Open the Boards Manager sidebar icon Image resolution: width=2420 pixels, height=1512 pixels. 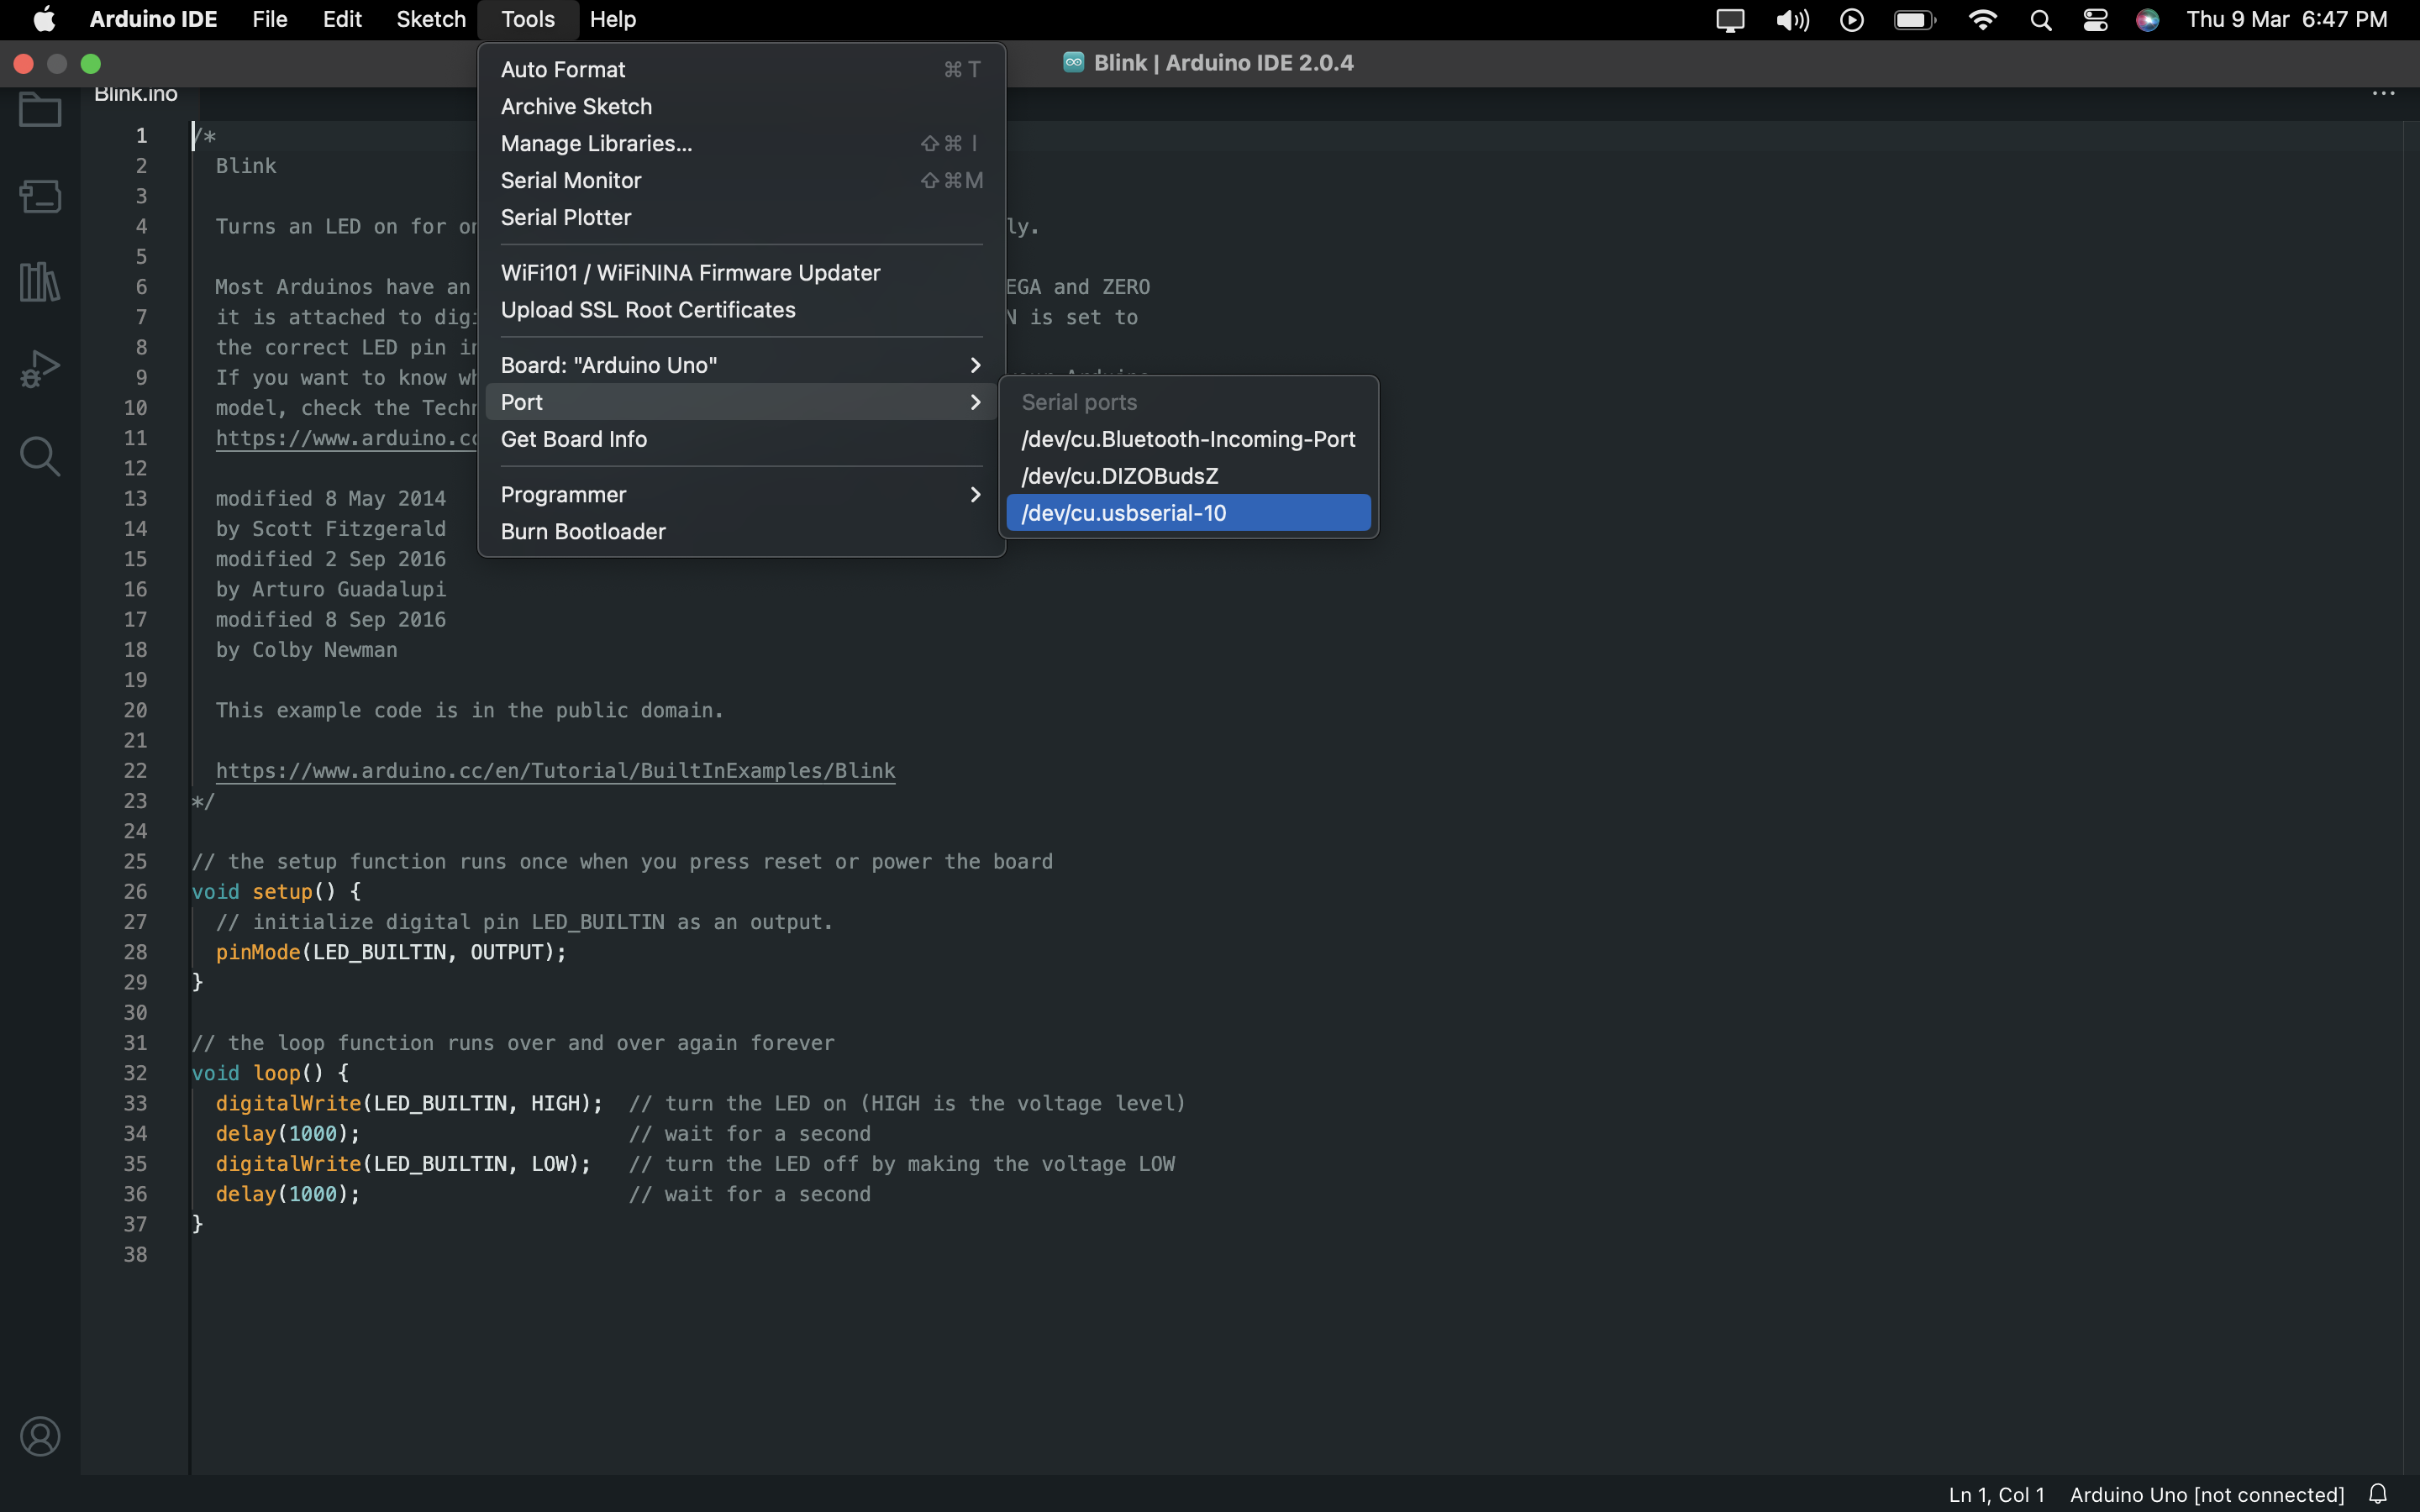40,196
